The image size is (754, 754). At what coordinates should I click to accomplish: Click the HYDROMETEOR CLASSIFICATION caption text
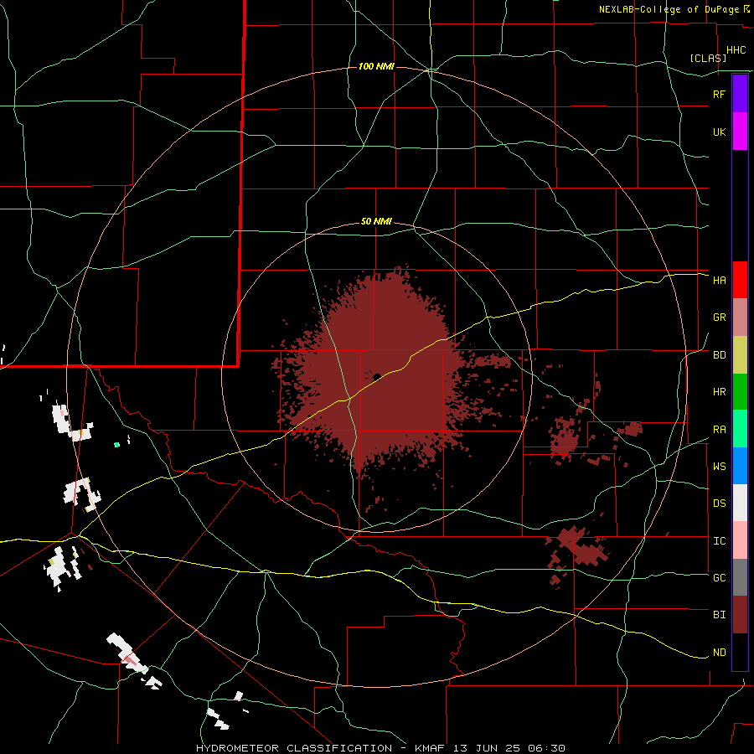point(294,748)
